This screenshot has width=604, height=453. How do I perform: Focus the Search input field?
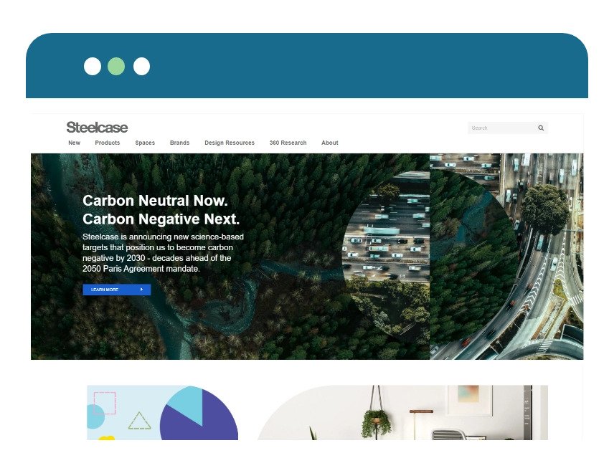(x=502, y=128)
